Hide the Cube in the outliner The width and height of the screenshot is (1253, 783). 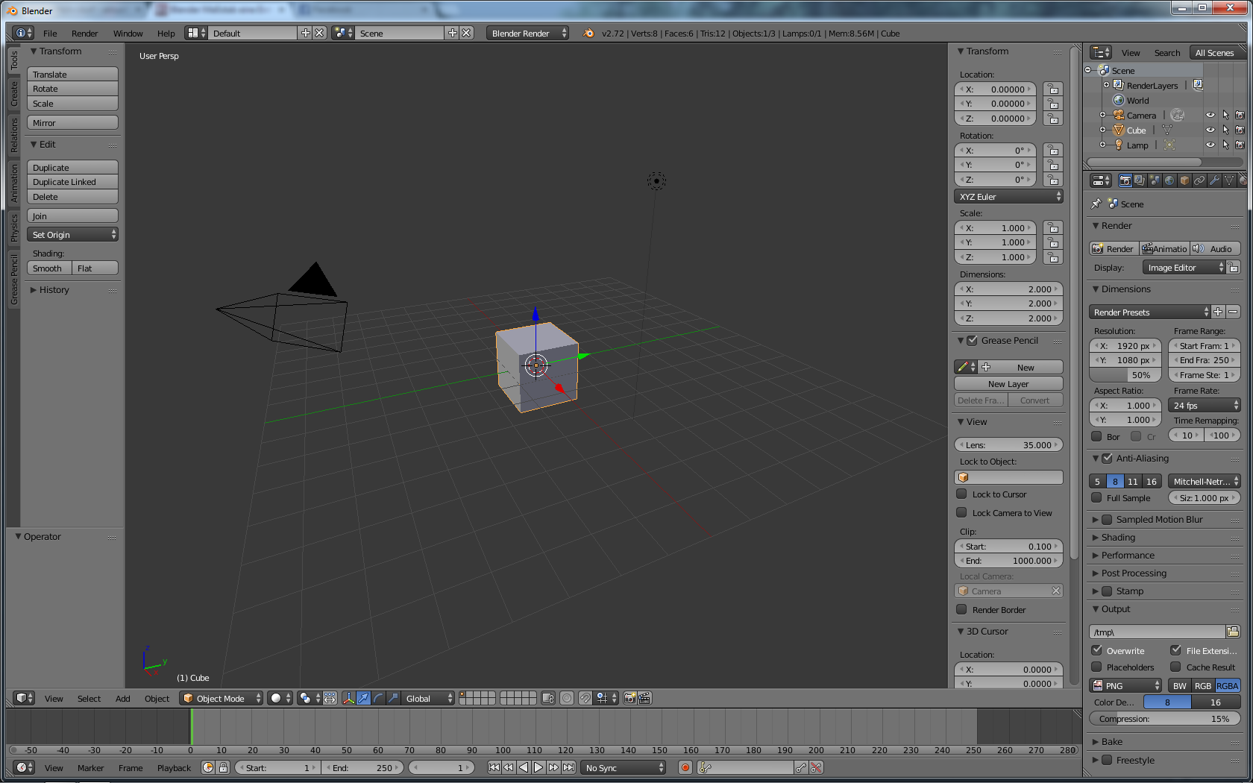(1210, 130)
